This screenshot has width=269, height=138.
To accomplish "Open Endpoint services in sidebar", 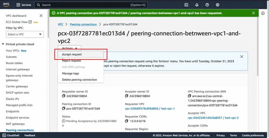I will (x=17, y=118).
